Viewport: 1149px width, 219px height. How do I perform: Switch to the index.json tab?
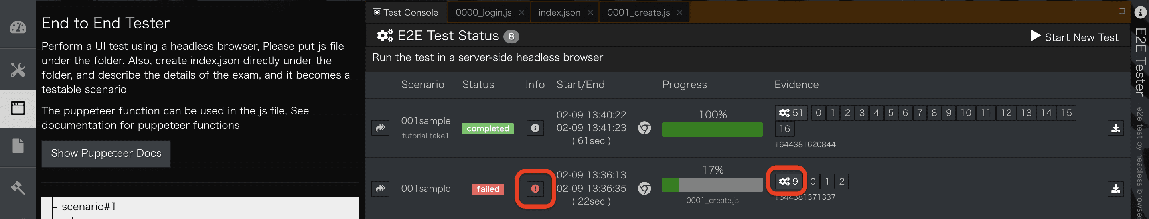point(559,12)
